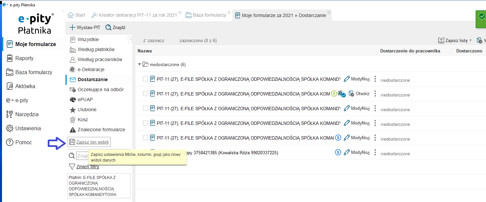Close the Moje formularze za 2021 tab
This screenshot has height=202, width=486.
(x=329, y=12)
